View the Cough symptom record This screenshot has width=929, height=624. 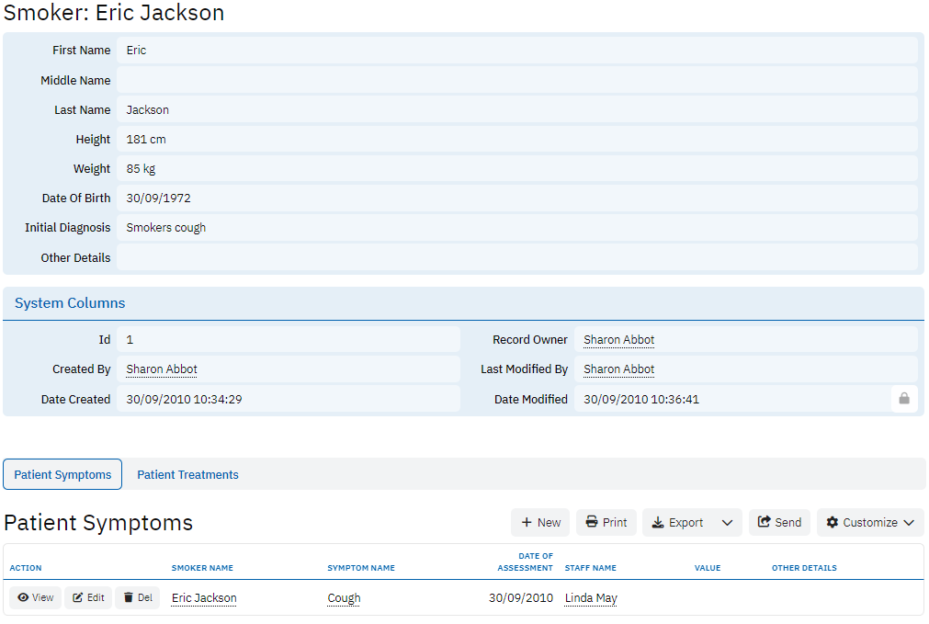pos(36,598)
